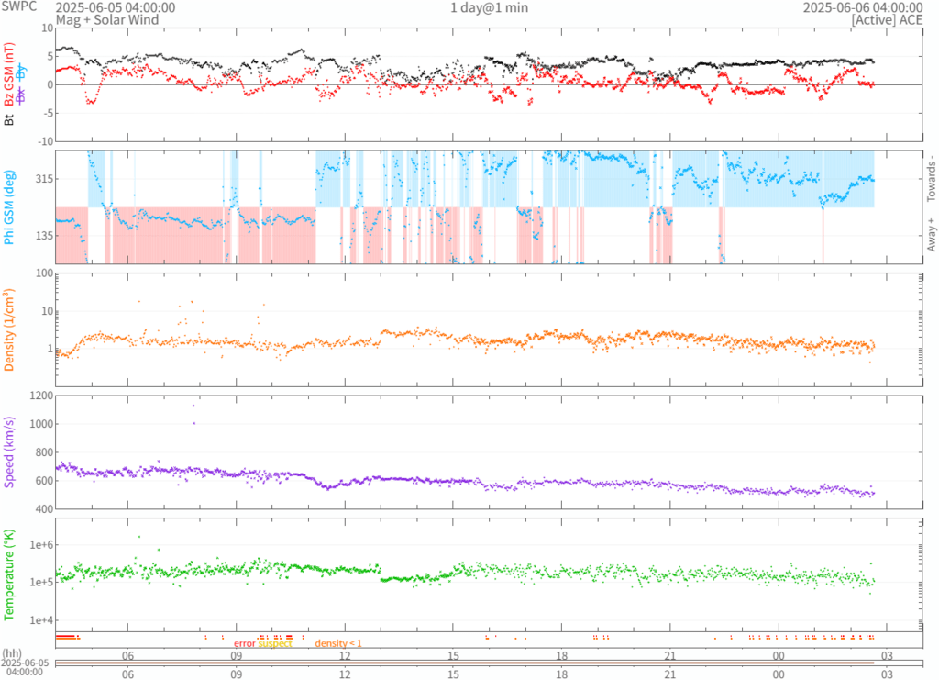Click the red 'error' flag legend

click(244, 643)
